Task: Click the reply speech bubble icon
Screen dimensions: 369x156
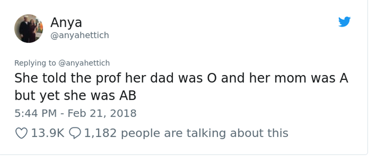Action: coord(75,133)
